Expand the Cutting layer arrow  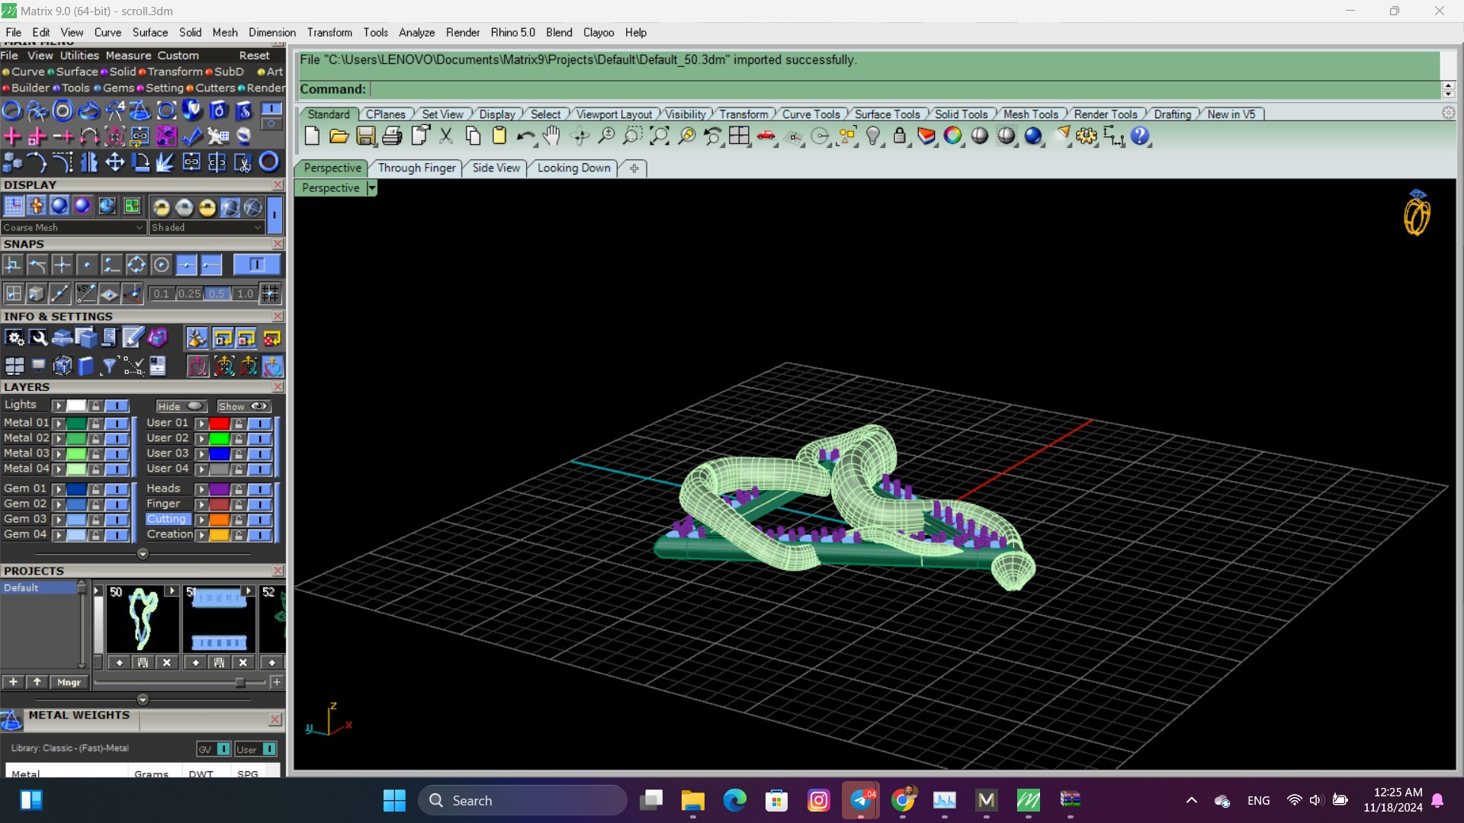[201, 520]
